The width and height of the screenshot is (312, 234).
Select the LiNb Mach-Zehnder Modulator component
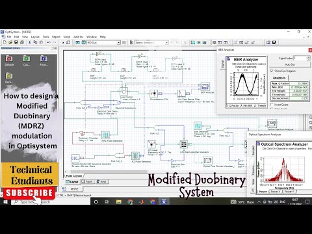tap(184, 144)
